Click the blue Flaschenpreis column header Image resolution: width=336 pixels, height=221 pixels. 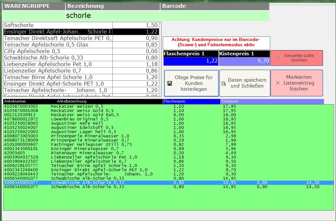[191, 101]
